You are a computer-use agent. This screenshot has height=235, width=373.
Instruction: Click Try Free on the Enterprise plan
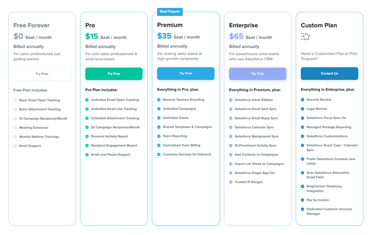coord(257,74)
